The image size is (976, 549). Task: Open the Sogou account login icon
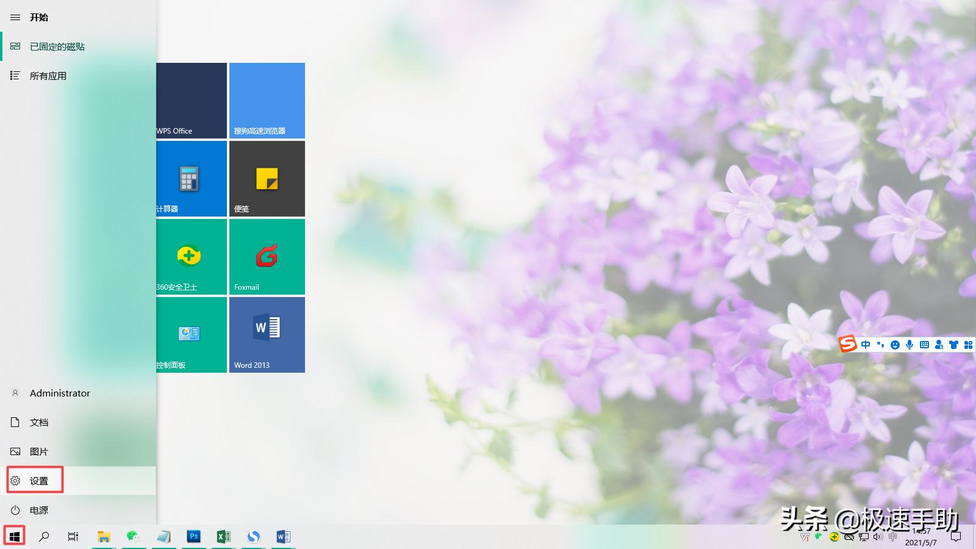[939, 345]
